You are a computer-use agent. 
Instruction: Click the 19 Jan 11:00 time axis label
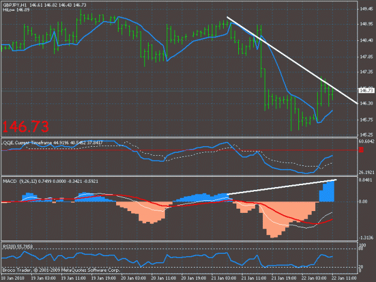pyautogui.click(x=73, y=278)
